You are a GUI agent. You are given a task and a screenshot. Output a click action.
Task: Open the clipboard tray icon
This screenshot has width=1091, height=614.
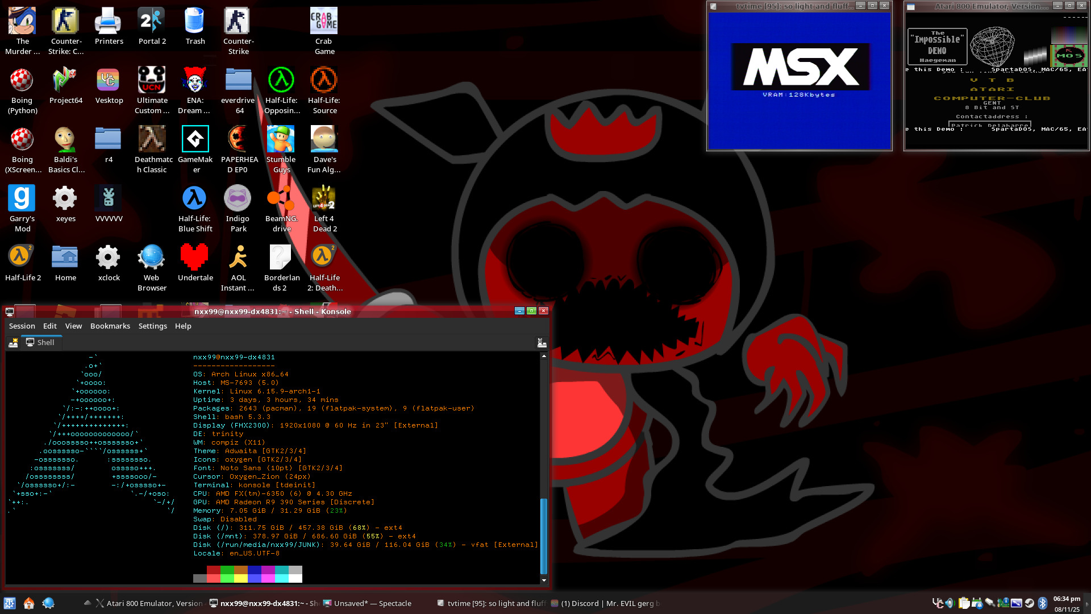(x=964, y=603)
